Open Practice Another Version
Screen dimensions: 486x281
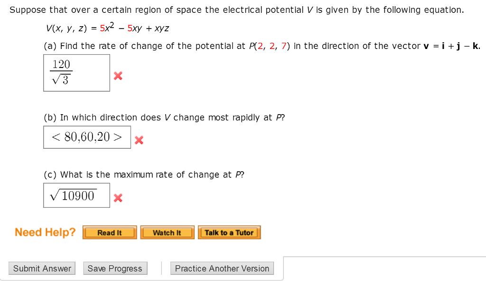(x=222, y=269)
